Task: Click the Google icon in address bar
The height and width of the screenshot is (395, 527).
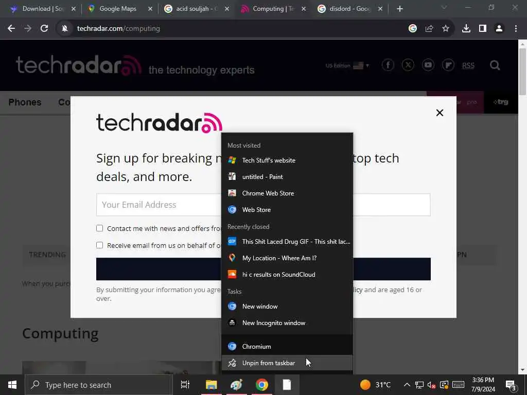Action: pyautogui.click(x=413, y=29)
